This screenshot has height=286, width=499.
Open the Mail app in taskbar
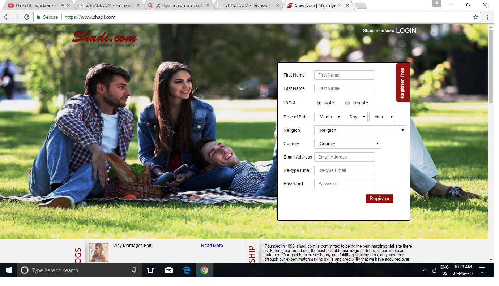pyautogui.click(x=169, y=270)
